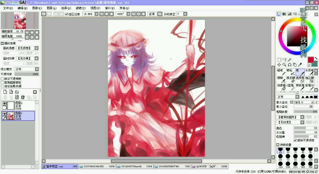Select the zoom magnifier tool
Screen dimensions: 319x174
(x=284, y=65)
